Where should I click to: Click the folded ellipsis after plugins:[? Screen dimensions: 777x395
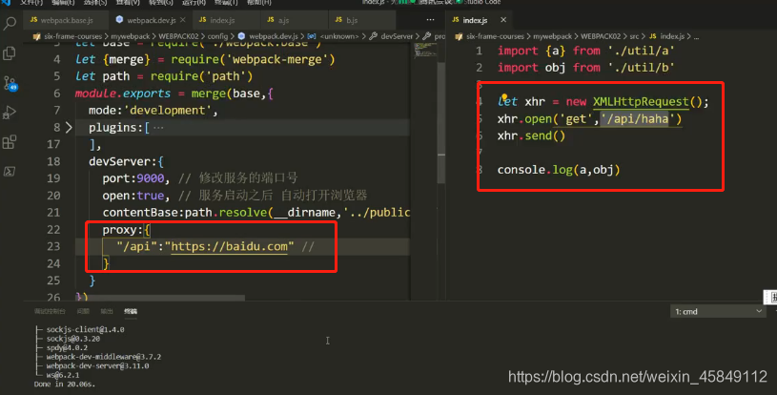coord(158,128)
